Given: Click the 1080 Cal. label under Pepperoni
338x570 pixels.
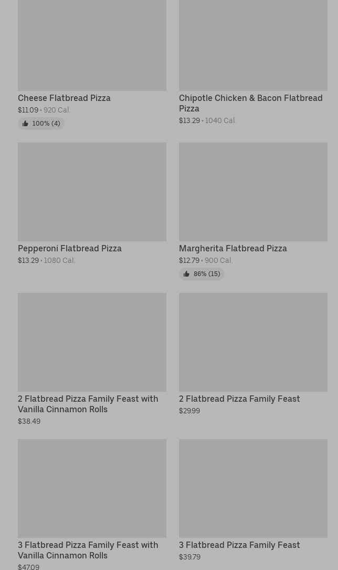Looking at the screenshot, I should point(59,260).
